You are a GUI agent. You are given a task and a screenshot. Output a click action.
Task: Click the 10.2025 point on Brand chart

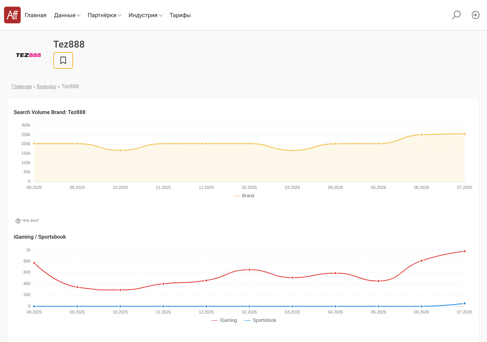click(x=120, y=150)
